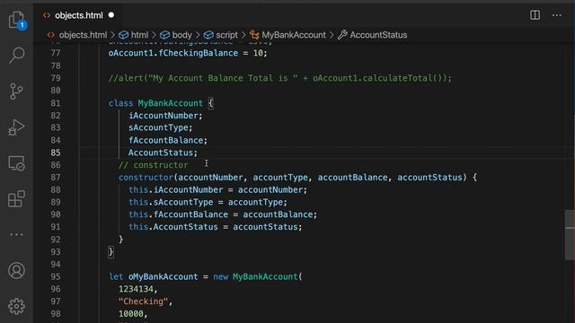This screenshot has height=323, width=575.
Task: Click '// constructor' comment on line 86
Action: 154,165
